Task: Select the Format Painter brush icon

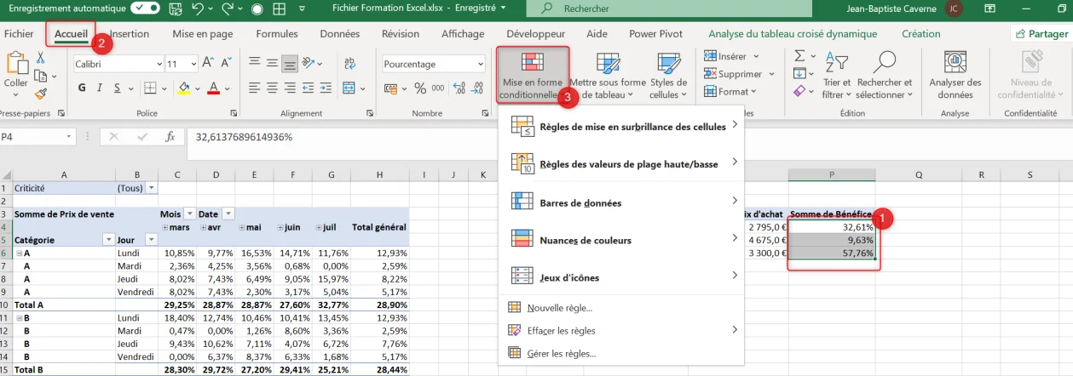Action: [39, 94]
